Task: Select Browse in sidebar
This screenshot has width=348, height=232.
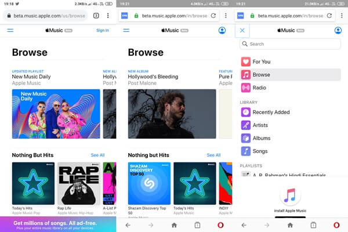Action: (291, 75)
